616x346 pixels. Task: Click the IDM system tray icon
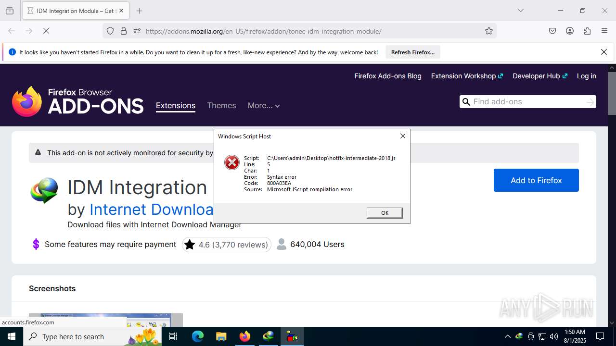(519, 336)
